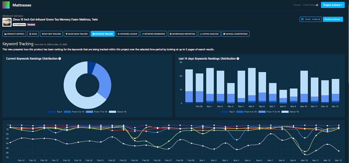The width and height of the screenshot is (349, 163).
Task: Switch to the Sales tab
Action: tap(33, 34)
